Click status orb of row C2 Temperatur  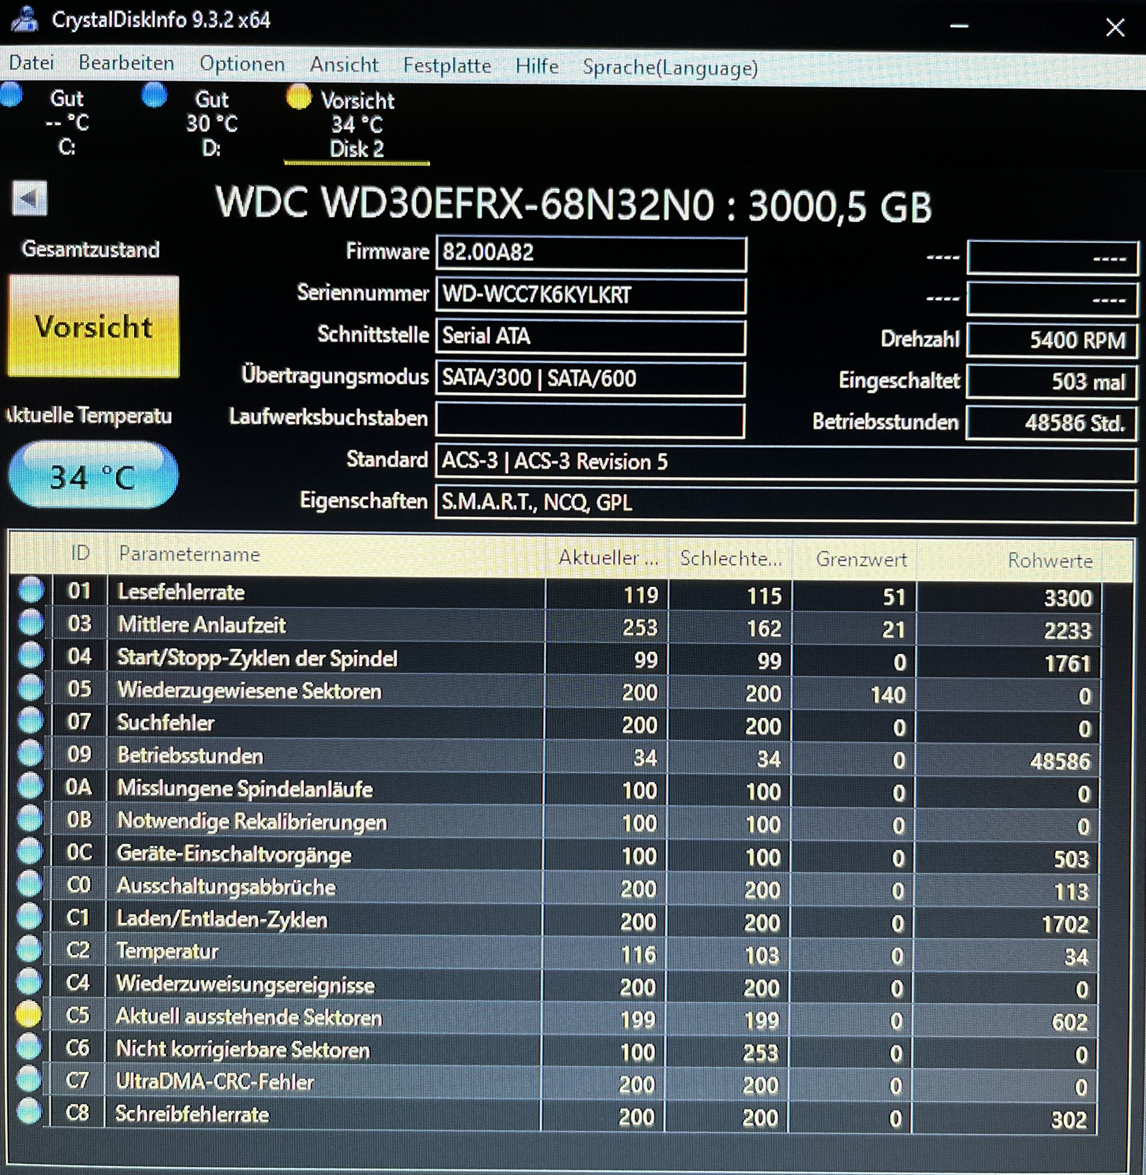(x=29, y=949)
